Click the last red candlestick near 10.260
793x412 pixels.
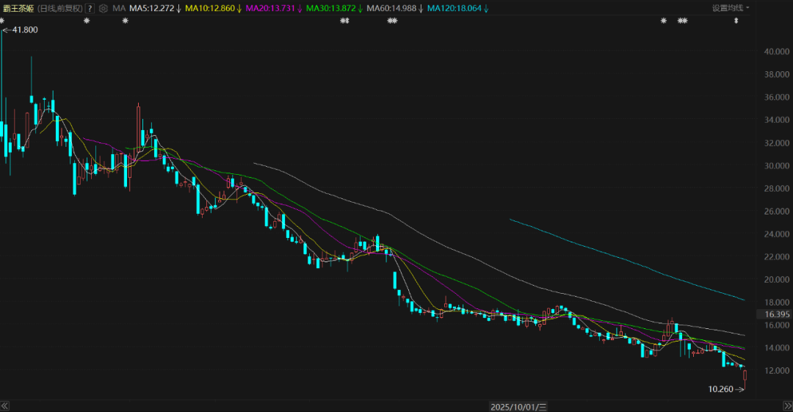[745, 378]
